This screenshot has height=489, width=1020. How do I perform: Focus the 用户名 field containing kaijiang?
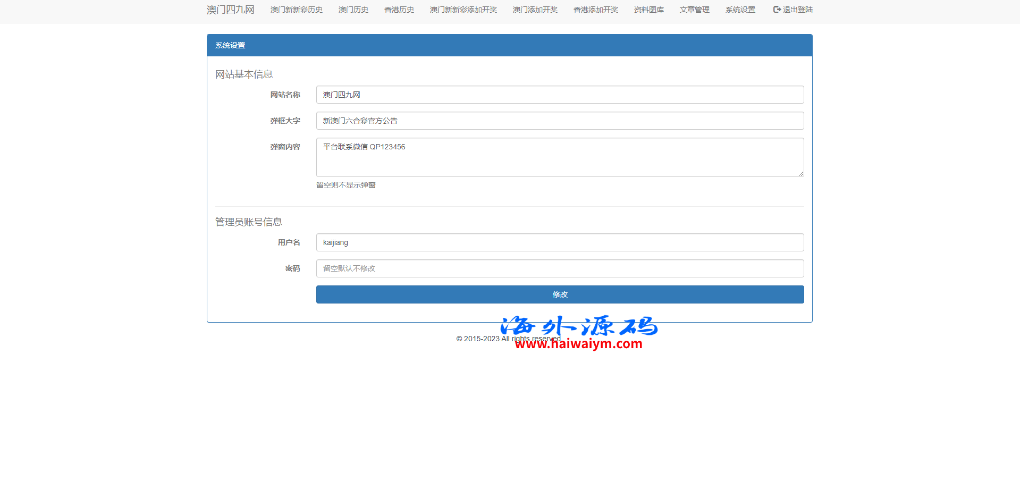pos(559,242)
